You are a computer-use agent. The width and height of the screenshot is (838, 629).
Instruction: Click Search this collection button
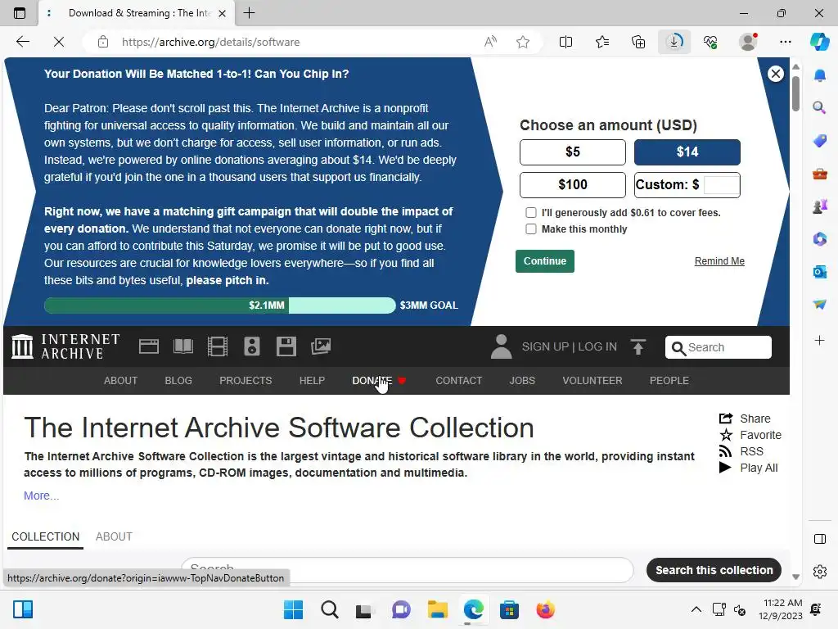pyautogui.click(x=714, y=570)
